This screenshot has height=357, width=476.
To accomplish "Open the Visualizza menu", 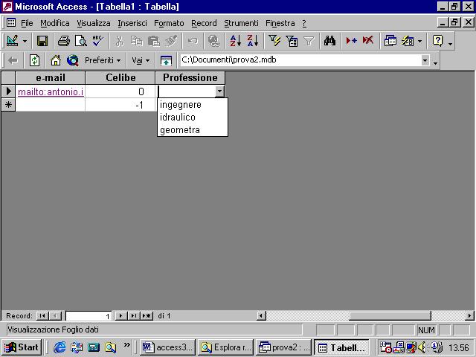I will click(94, 23).
